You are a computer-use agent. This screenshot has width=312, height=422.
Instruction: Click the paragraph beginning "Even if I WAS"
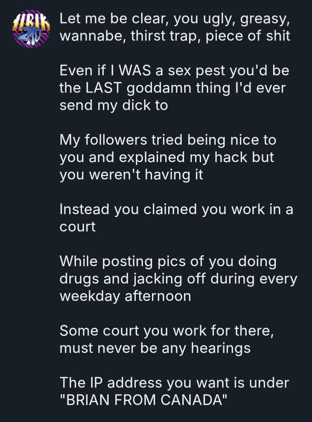[174, 88]
